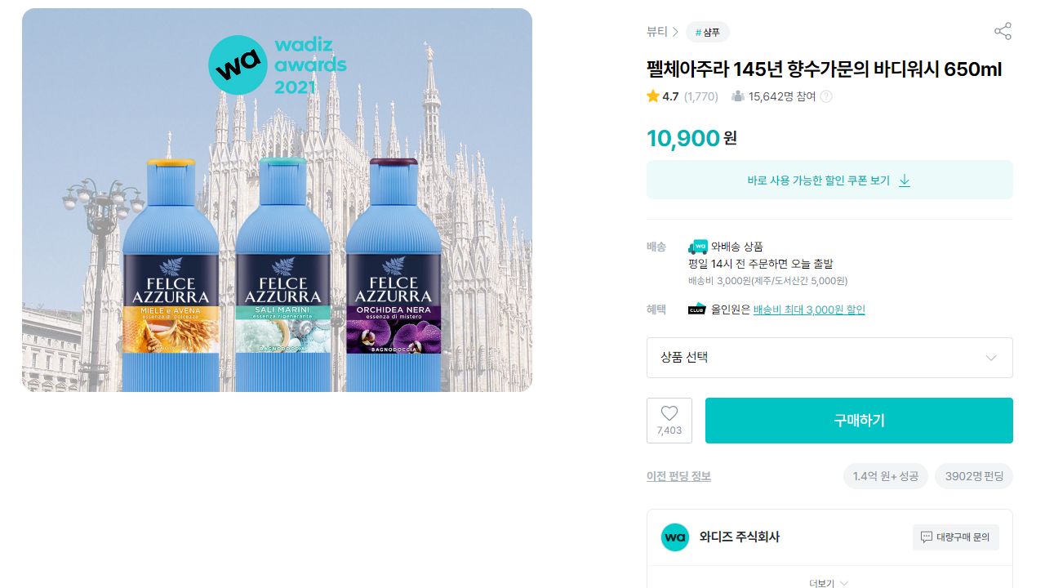Click the 와배송 delivery truck icon

[698, 247]
